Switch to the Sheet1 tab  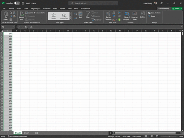(26, 133)
